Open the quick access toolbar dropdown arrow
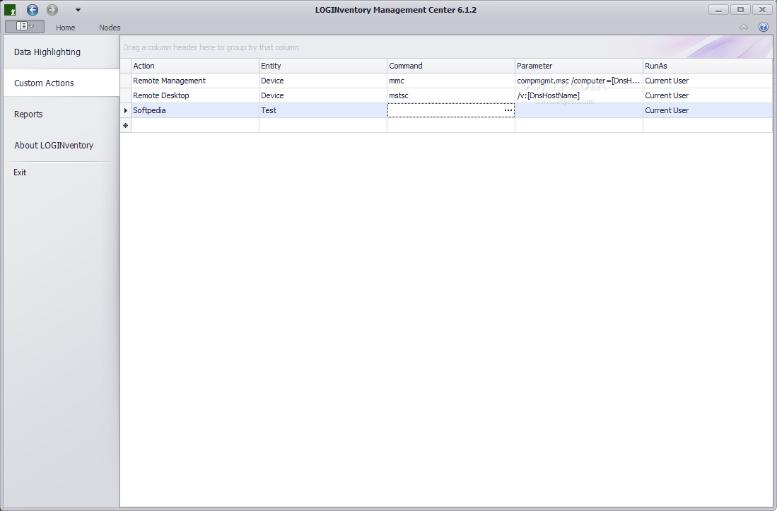This screenshot has width=777, height=511. (x=78, y=9)
